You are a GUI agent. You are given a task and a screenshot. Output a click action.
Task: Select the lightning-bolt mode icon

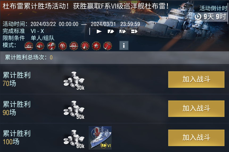[63, 46]
